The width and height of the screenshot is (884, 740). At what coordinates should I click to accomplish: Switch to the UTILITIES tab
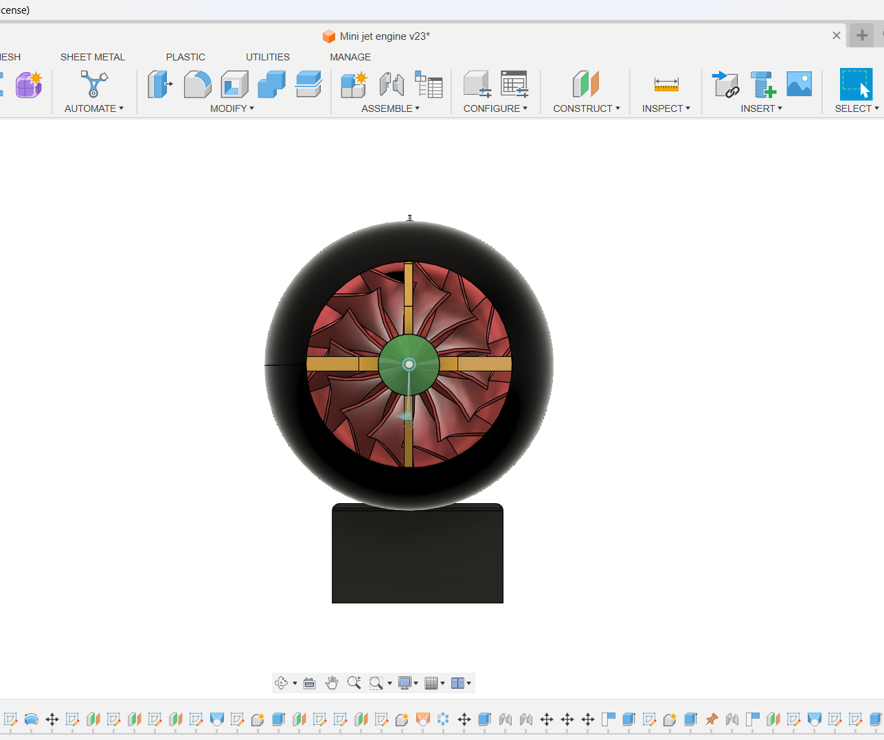pyautogui.click(x=268, y=57)
